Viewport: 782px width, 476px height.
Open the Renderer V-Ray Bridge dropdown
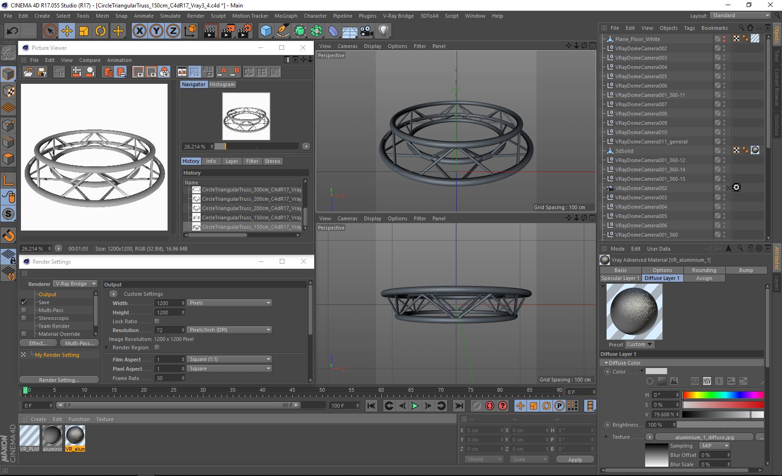tap(75, 284)
